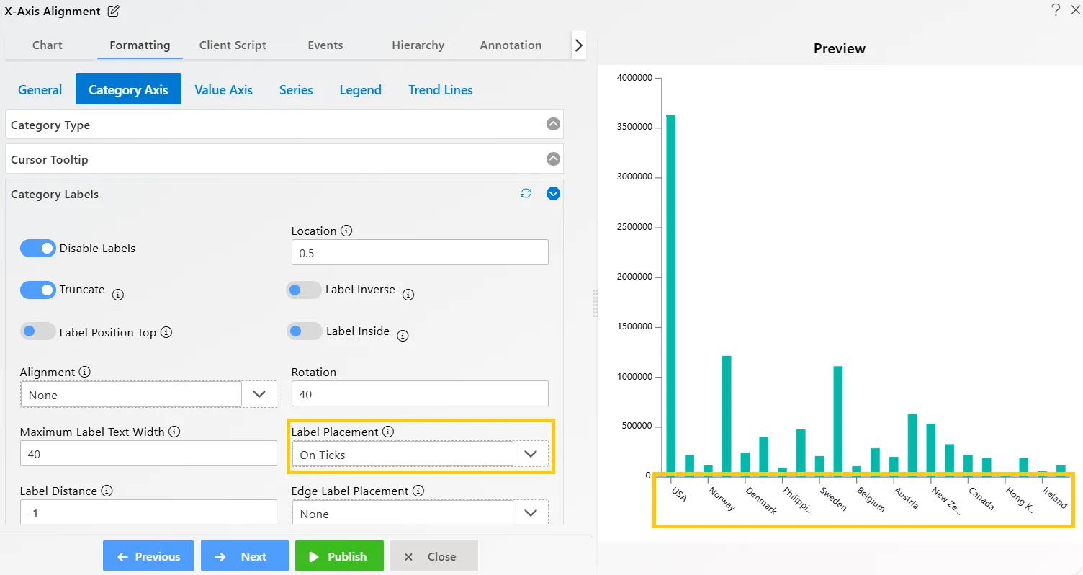
Task: Open help question mark icon
Action: (1056, 10)
